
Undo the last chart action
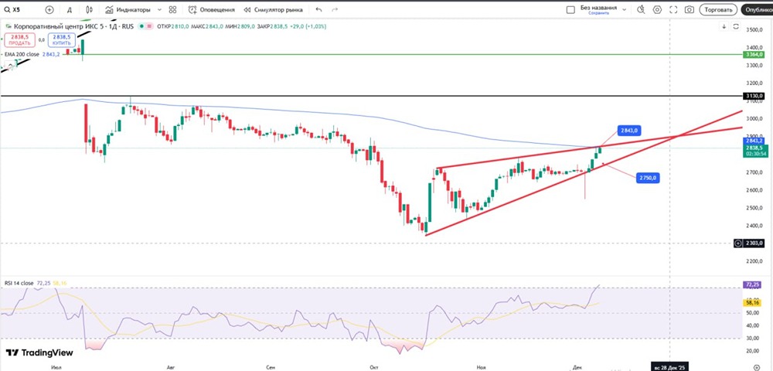point(318,9)
